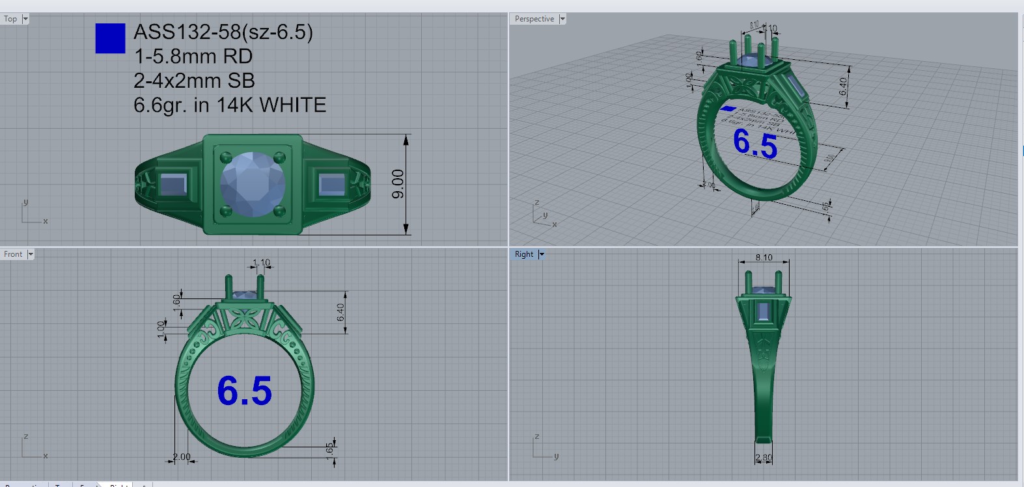Screen dimensions: 1024x487
Task: Open the Top viewport dropdown arrow
Action: (25, 19)
